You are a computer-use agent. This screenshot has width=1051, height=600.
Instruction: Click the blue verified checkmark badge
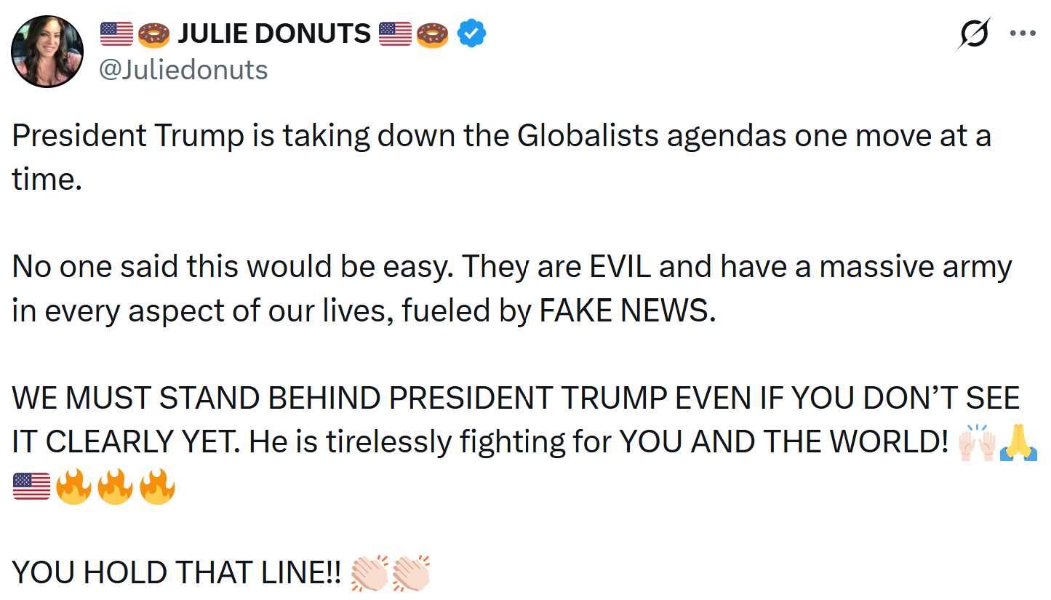coord(471,33)
